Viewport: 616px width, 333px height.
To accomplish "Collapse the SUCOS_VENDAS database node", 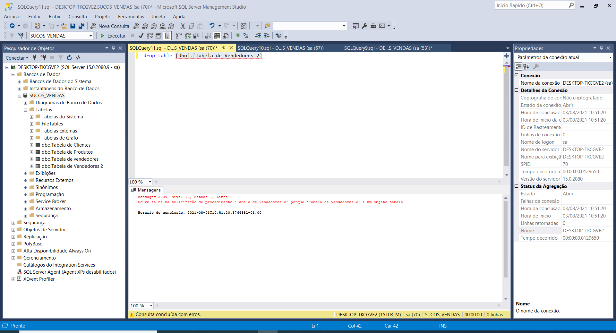I will [x=19, y=96].
